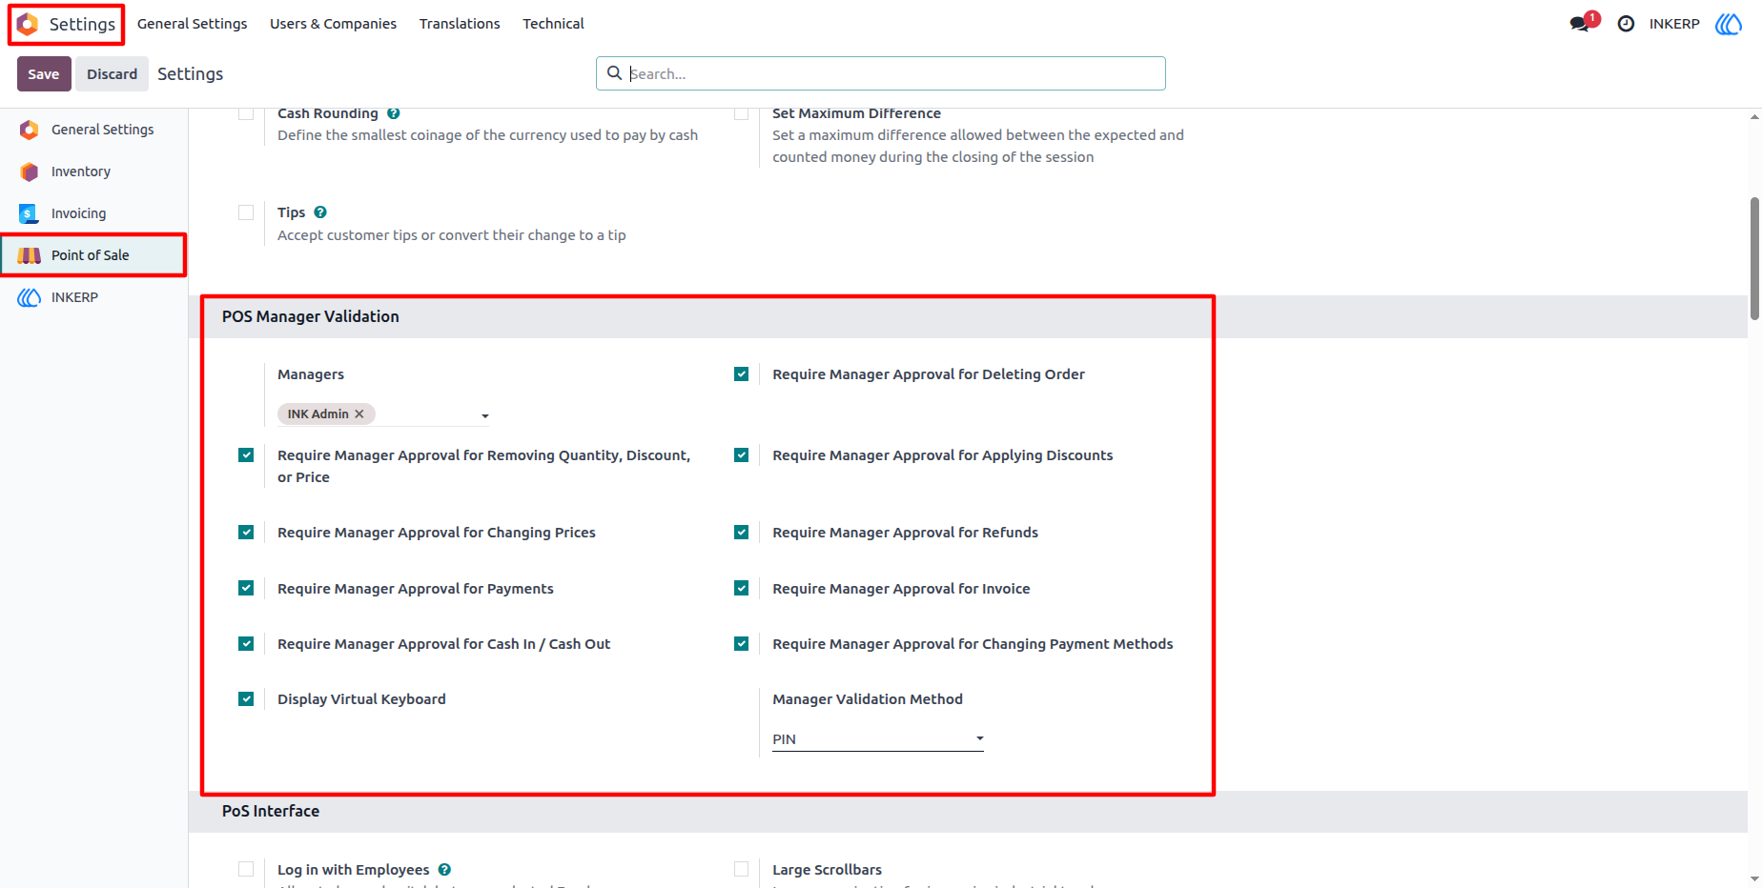Toggle Require Manager Approval for Changing Prices
This screenshot has height=888, width=1762.
click(x=246, y=533)
